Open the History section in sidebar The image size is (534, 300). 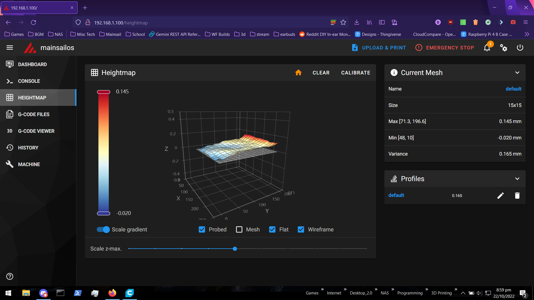tap(28, 147)
